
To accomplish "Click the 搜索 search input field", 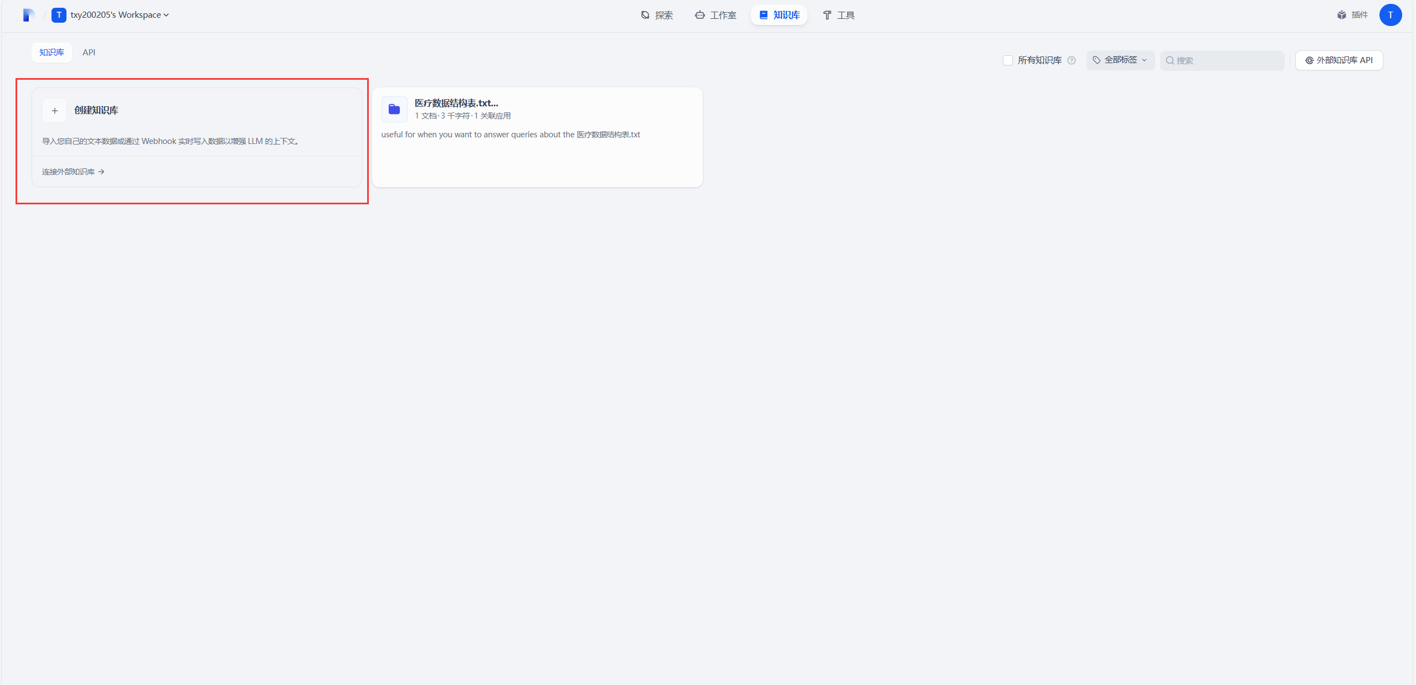I will click(x=1227, y=60).
